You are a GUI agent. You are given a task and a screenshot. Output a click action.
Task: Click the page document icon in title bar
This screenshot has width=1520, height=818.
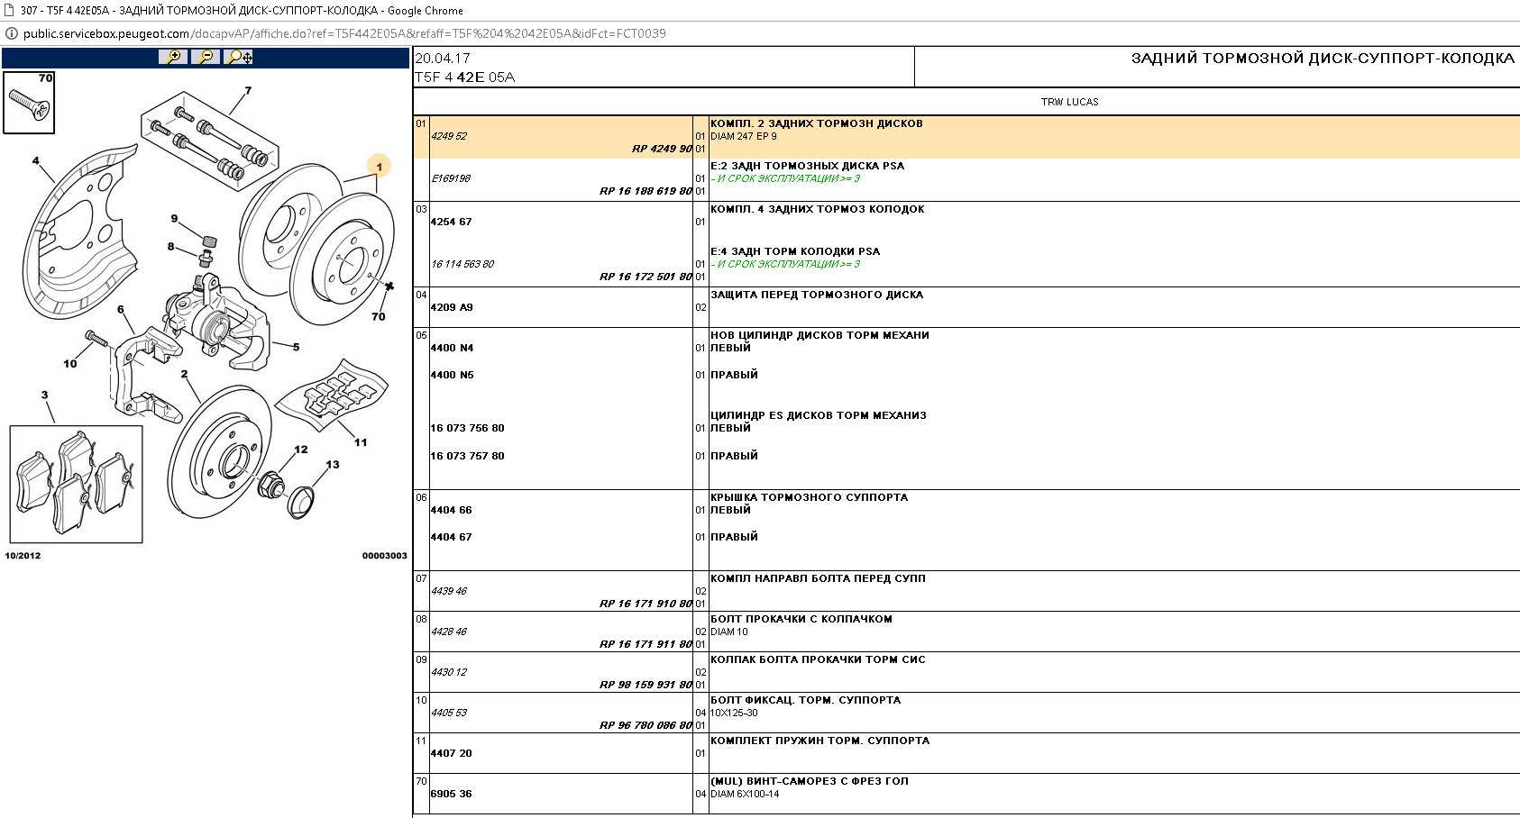(x=8, y=11)
